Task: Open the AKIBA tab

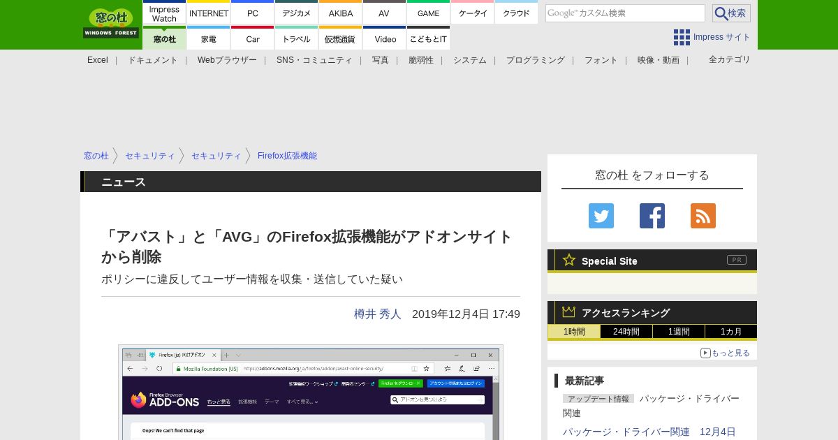Action: tap(341, 13)
